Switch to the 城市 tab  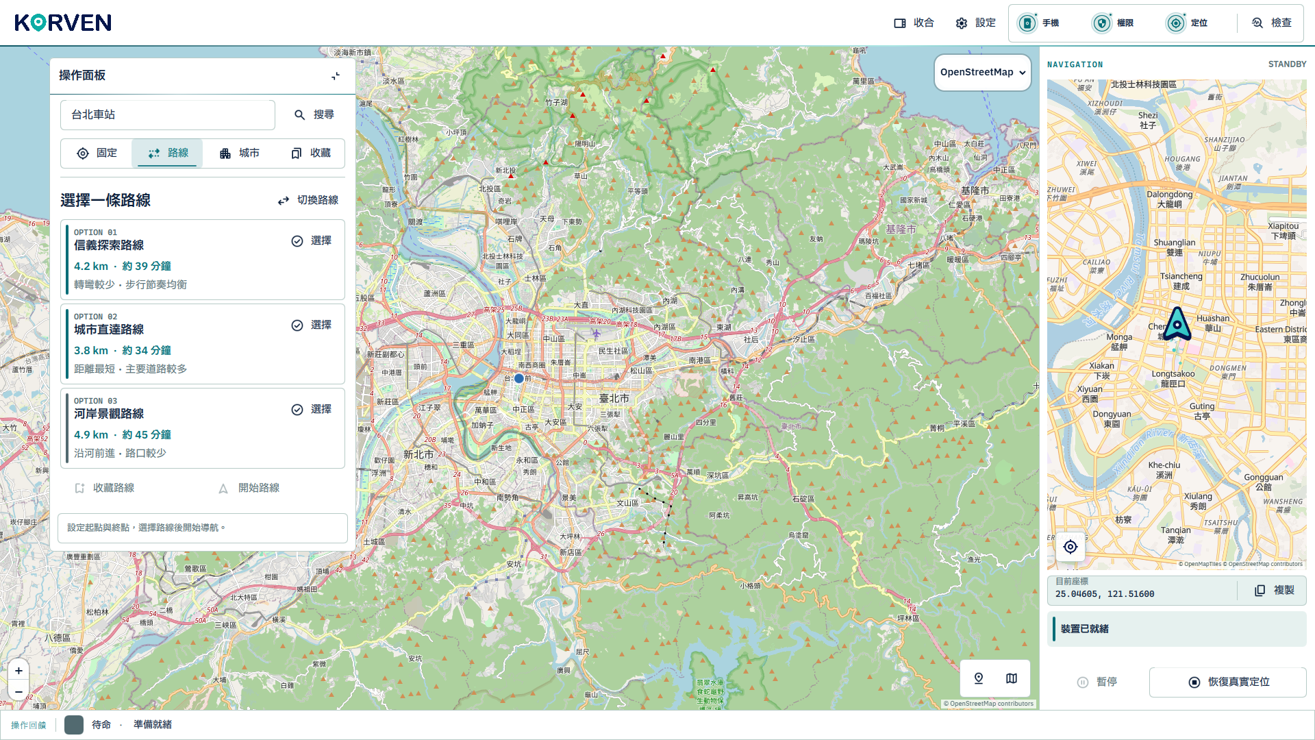click(x=239, y=153)
